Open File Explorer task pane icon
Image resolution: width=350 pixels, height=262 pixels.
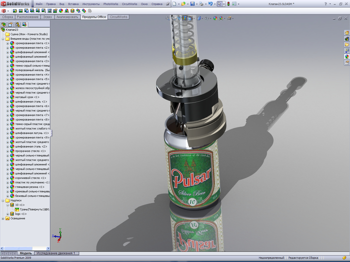[347, 45]
